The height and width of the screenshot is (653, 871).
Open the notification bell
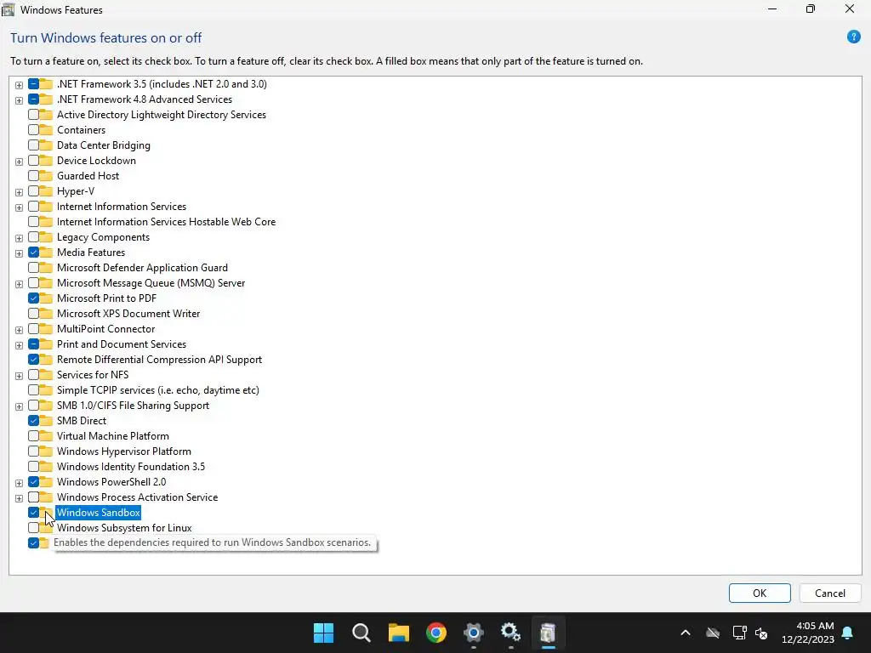(848, 633)
